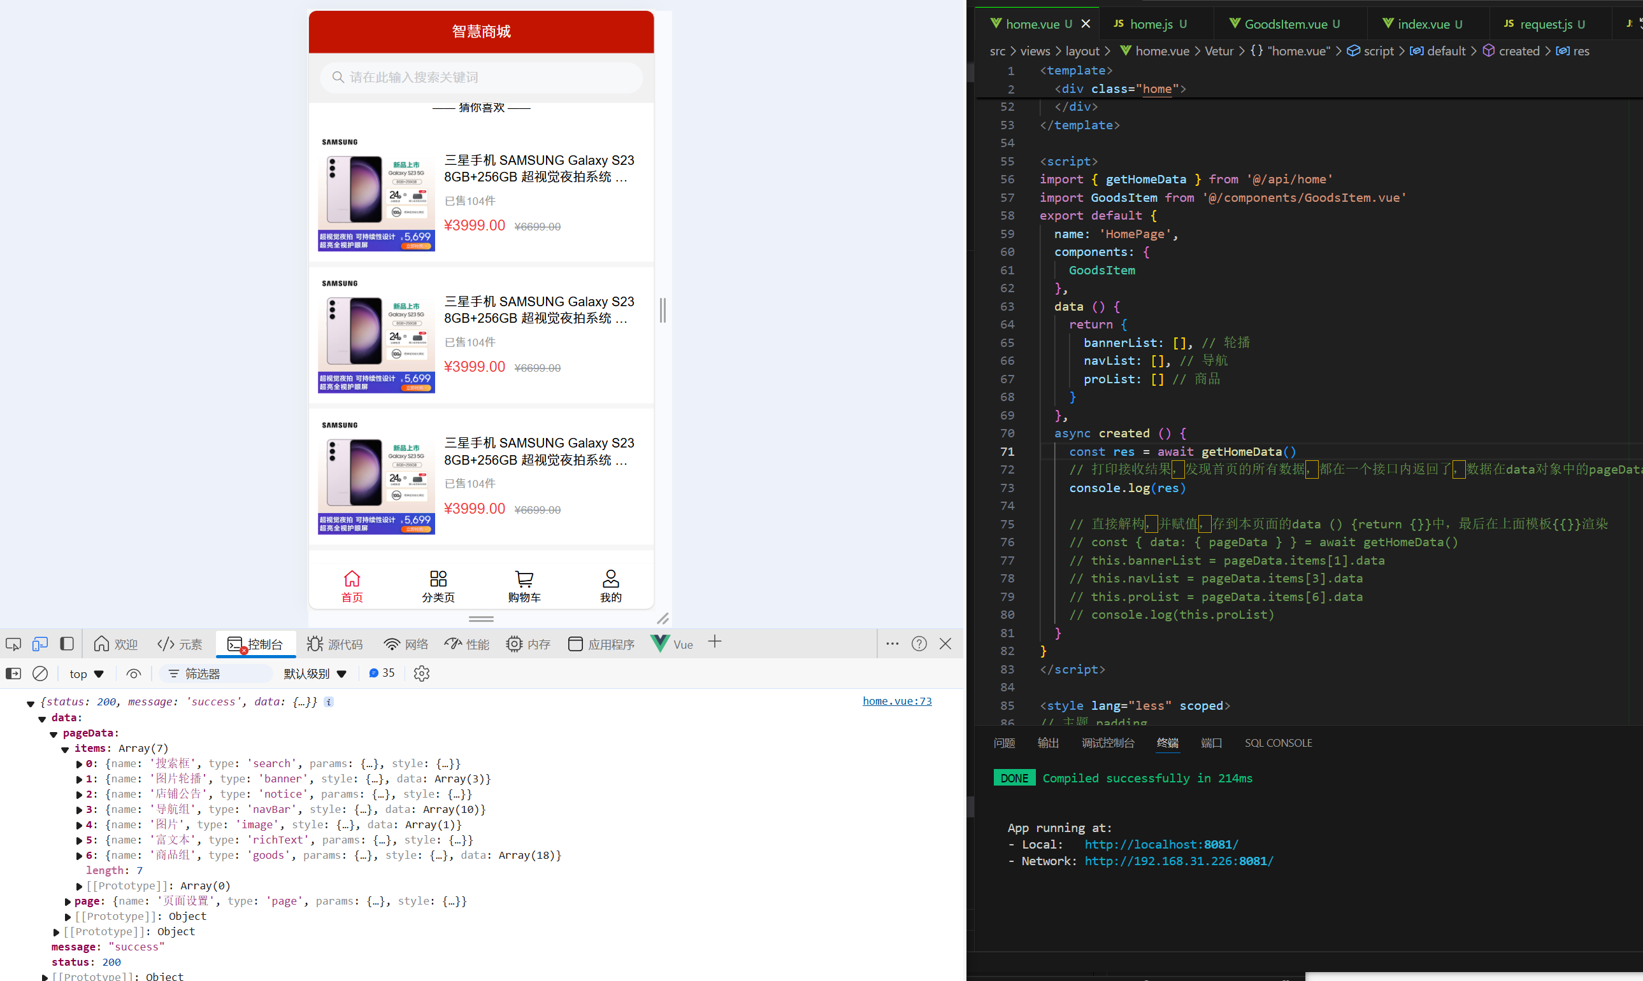This screenshot has height=981, width=1643.
Task: Collapse the logged status object root
Action: click(x=31, y=703)
